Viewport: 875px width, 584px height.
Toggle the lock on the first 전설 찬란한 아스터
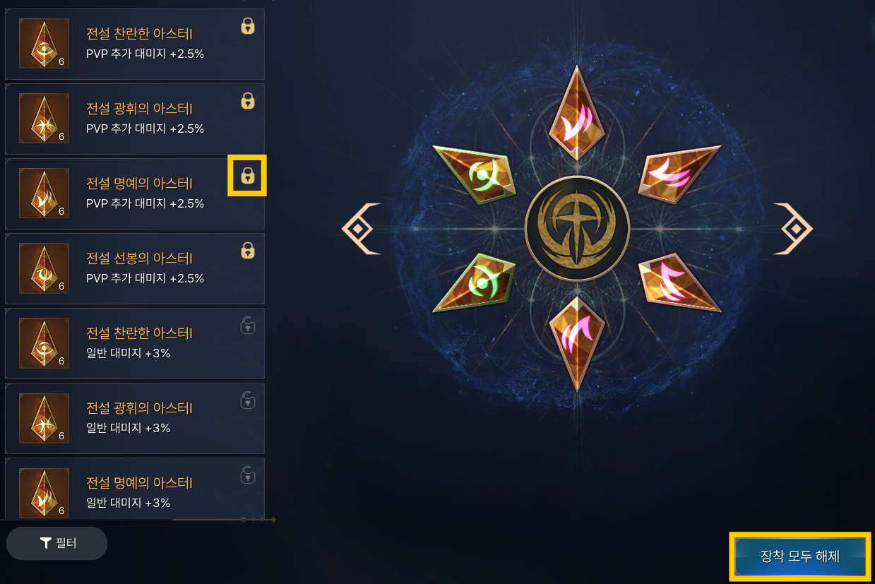pos(247,26)
